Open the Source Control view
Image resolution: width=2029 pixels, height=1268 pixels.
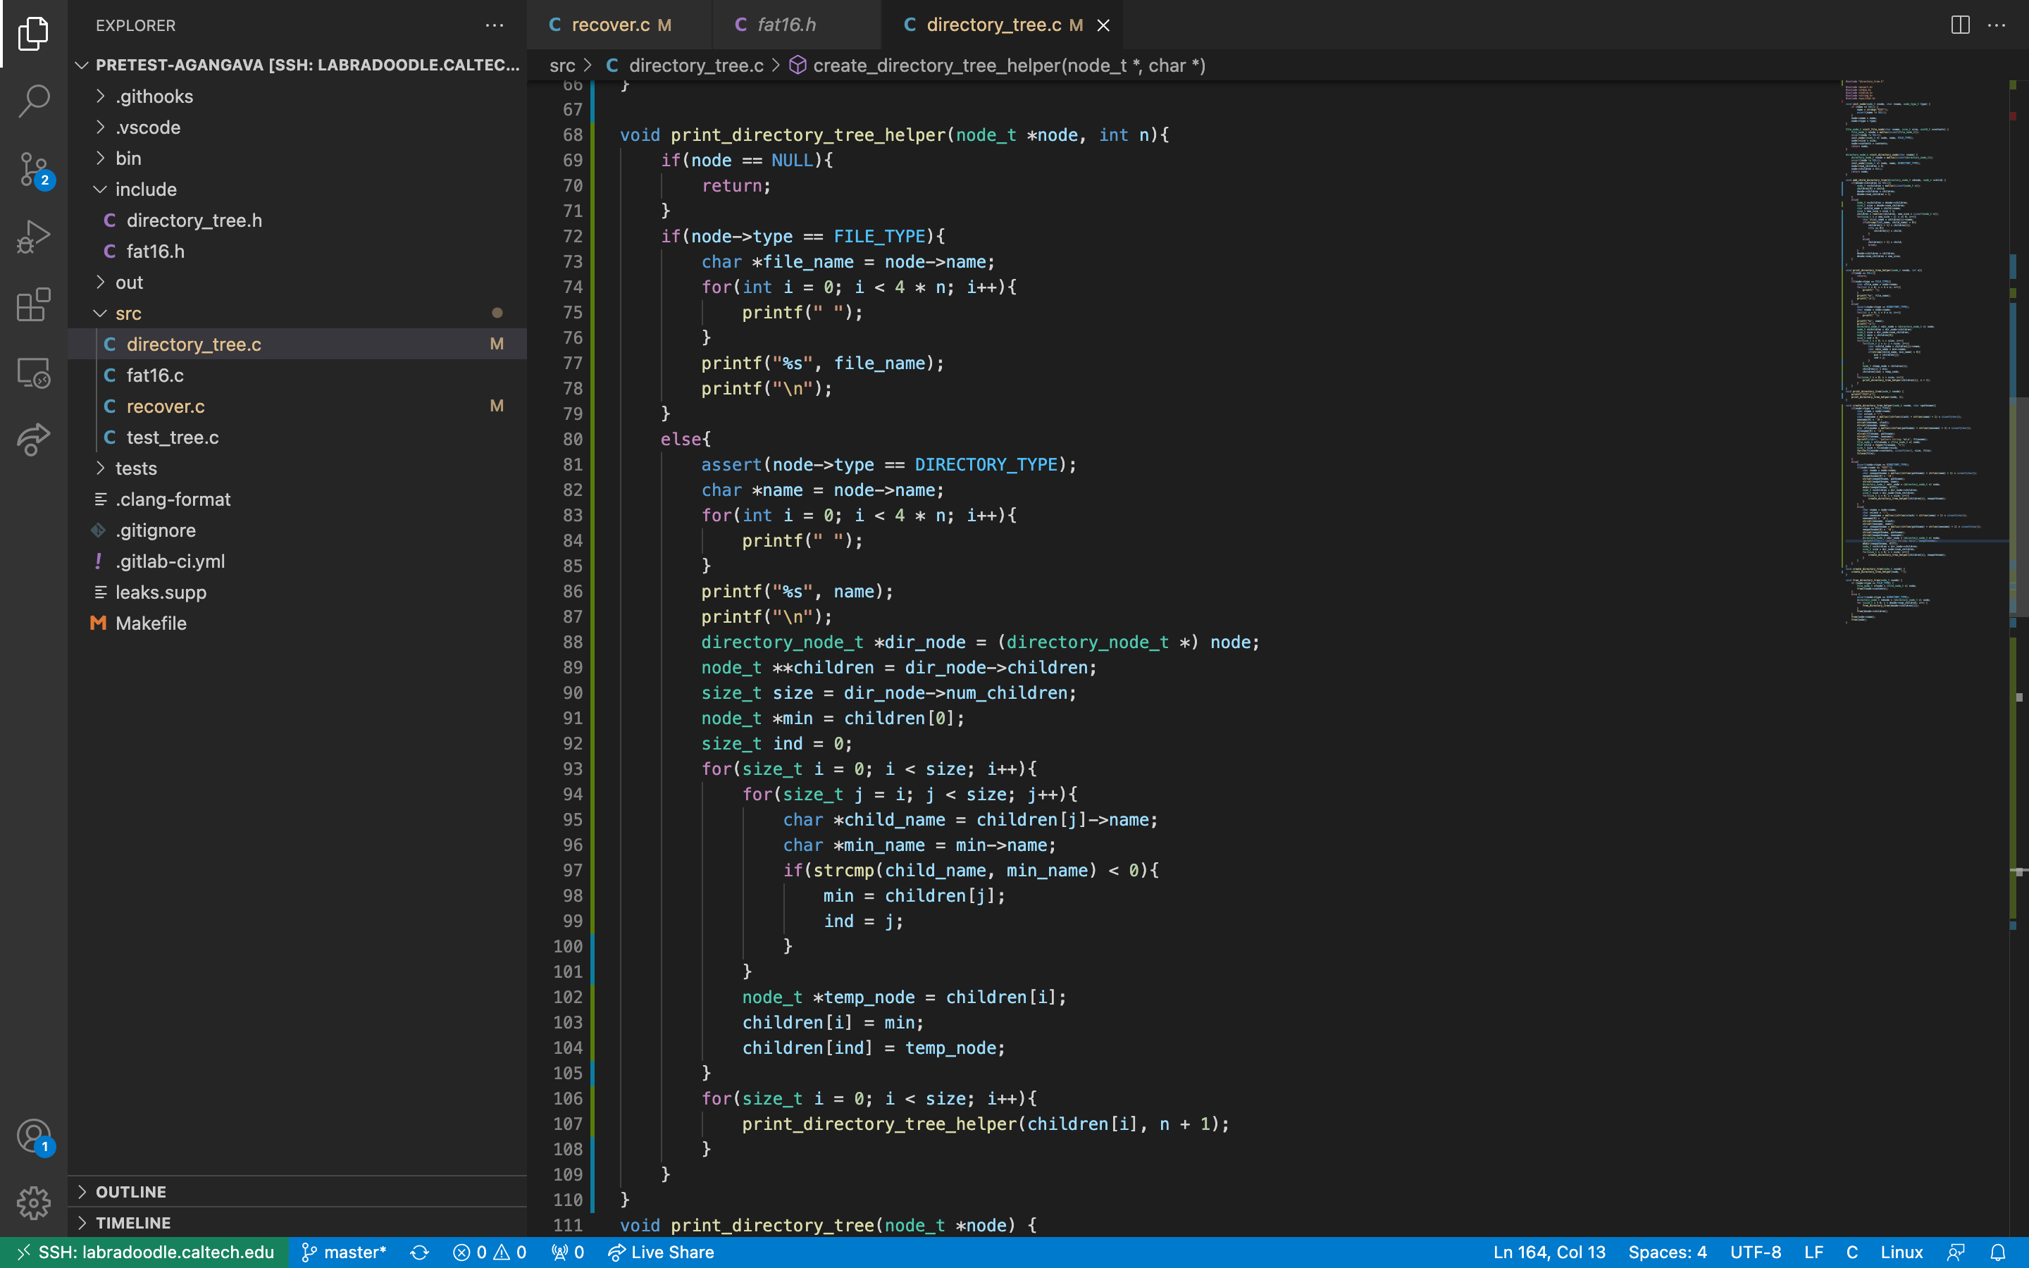[34, 169]
